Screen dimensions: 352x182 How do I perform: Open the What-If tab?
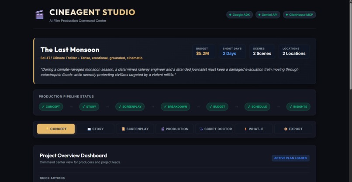click(254, 129)
